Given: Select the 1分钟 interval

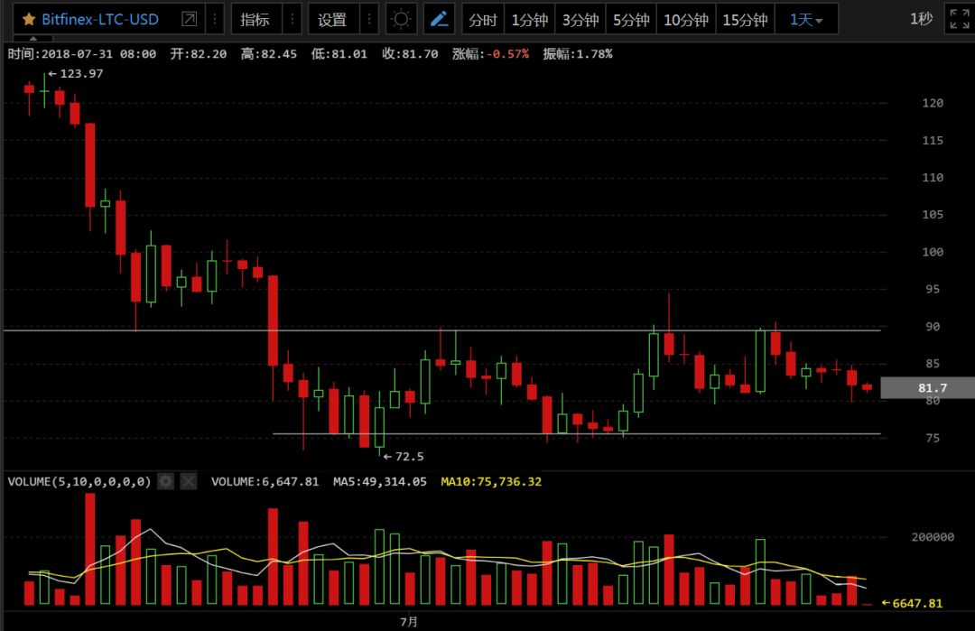Looking at the screenshot, I should tap(529, 20).
